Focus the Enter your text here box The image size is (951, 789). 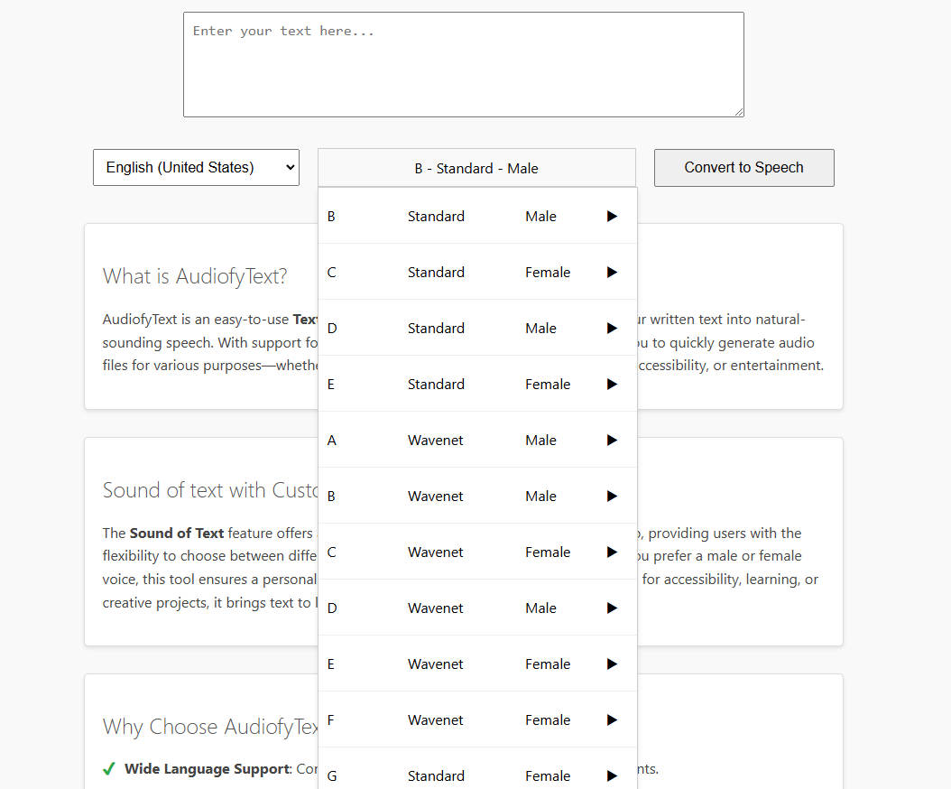[464, 64]
